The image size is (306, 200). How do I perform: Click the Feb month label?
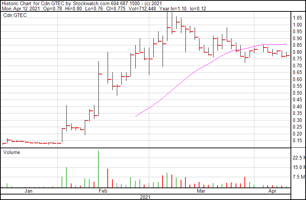(103, 191)
